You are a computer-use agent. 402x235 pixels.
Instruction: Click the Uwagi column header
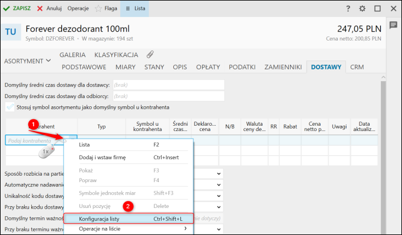coord(339,126)
